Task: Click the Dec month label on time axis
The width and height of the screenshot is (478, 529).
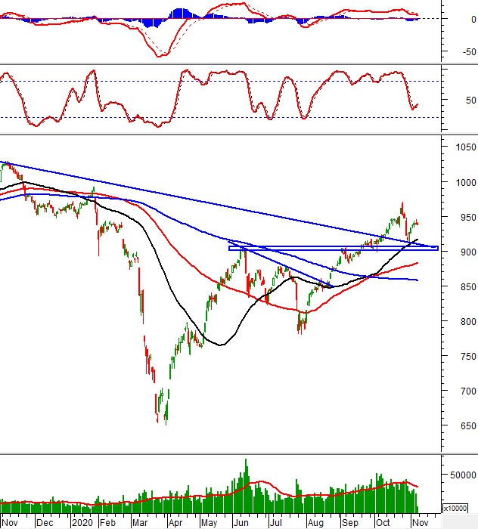Action: [x=45, y=522]
